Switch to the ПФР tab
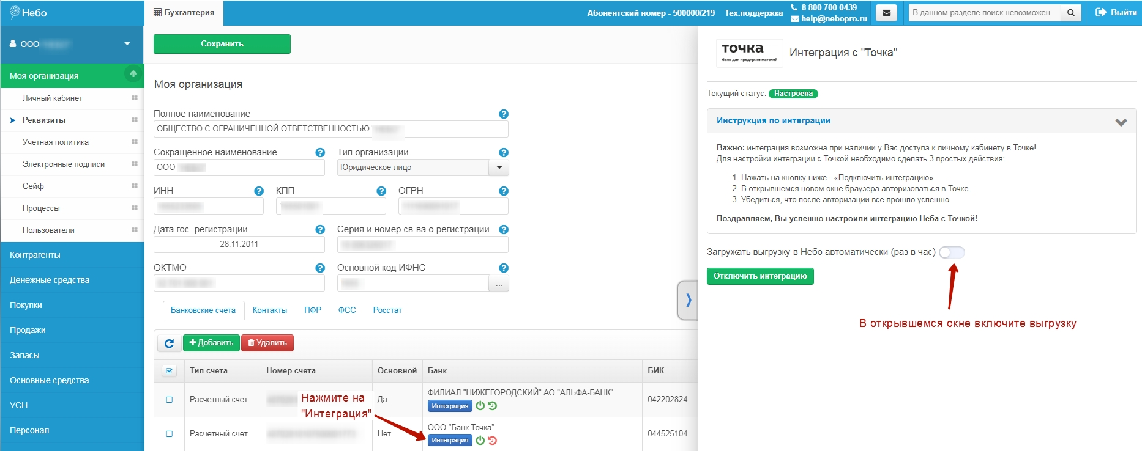 click(x=313, y=310)
